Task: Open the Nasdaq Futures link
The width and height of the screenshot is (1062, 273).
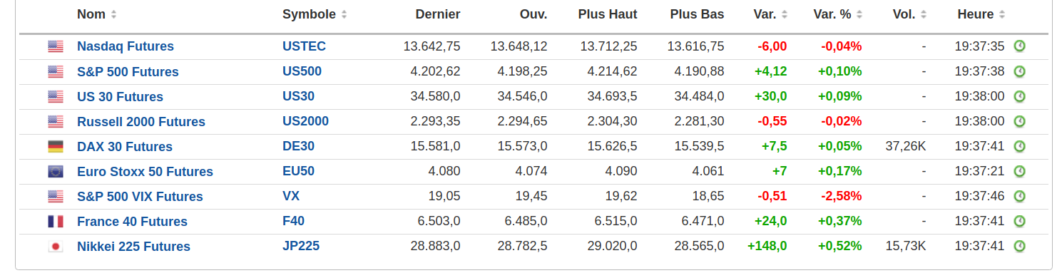Action: pyautogui.click(x=126, y=46)
